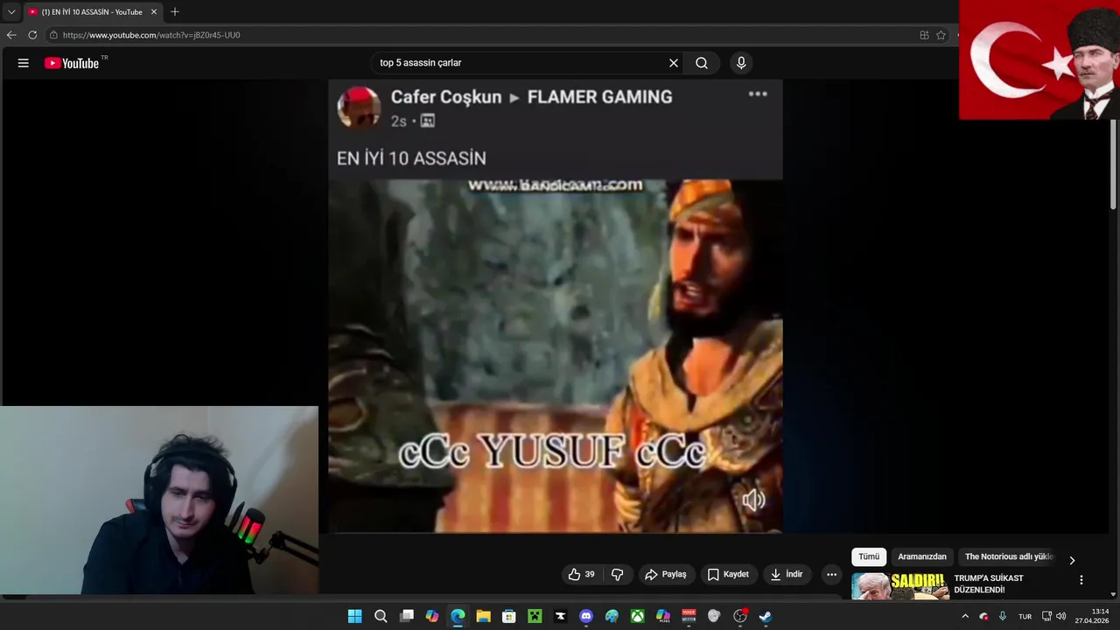Open OBS Studio from the taskbar
The image size is (1120, 630).
(x=740, y=617)
